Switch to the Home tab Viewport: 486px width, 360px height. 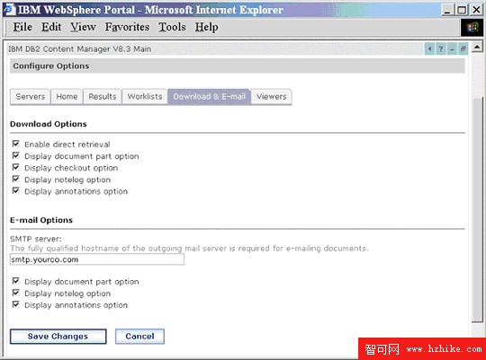[67, 96]
